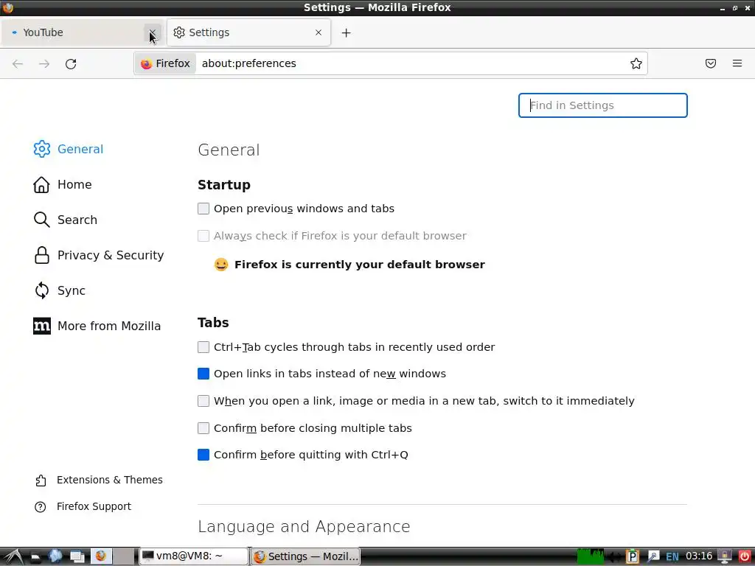Open the Firefox application menu

pos(737,63)
